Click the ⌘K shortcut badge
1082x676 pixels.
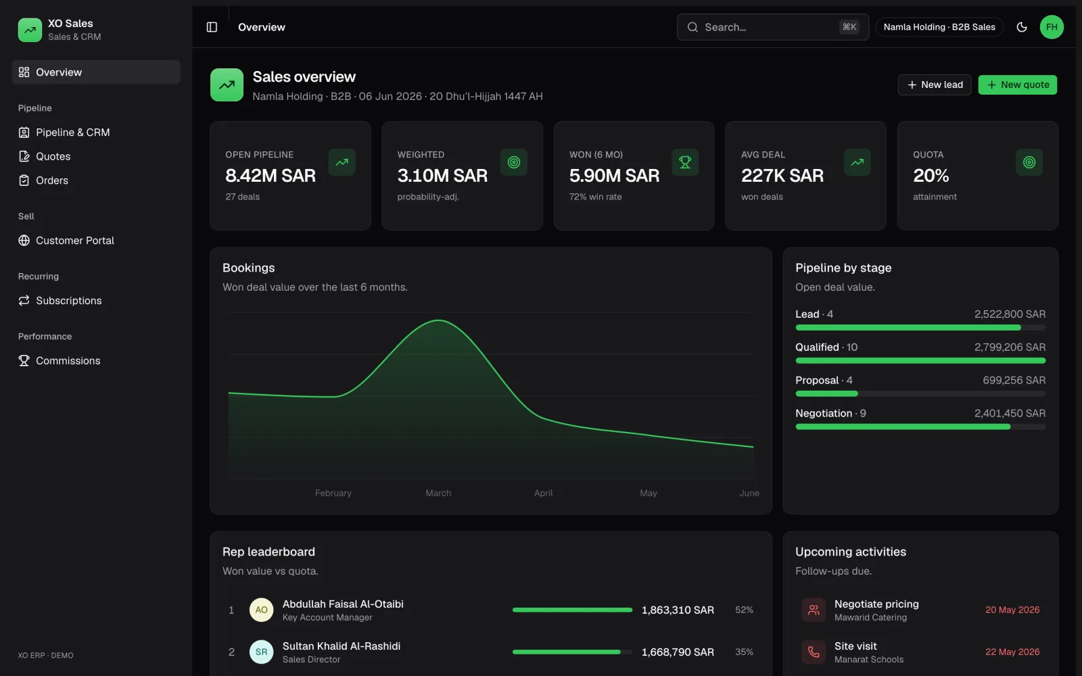tap(849, 27)
